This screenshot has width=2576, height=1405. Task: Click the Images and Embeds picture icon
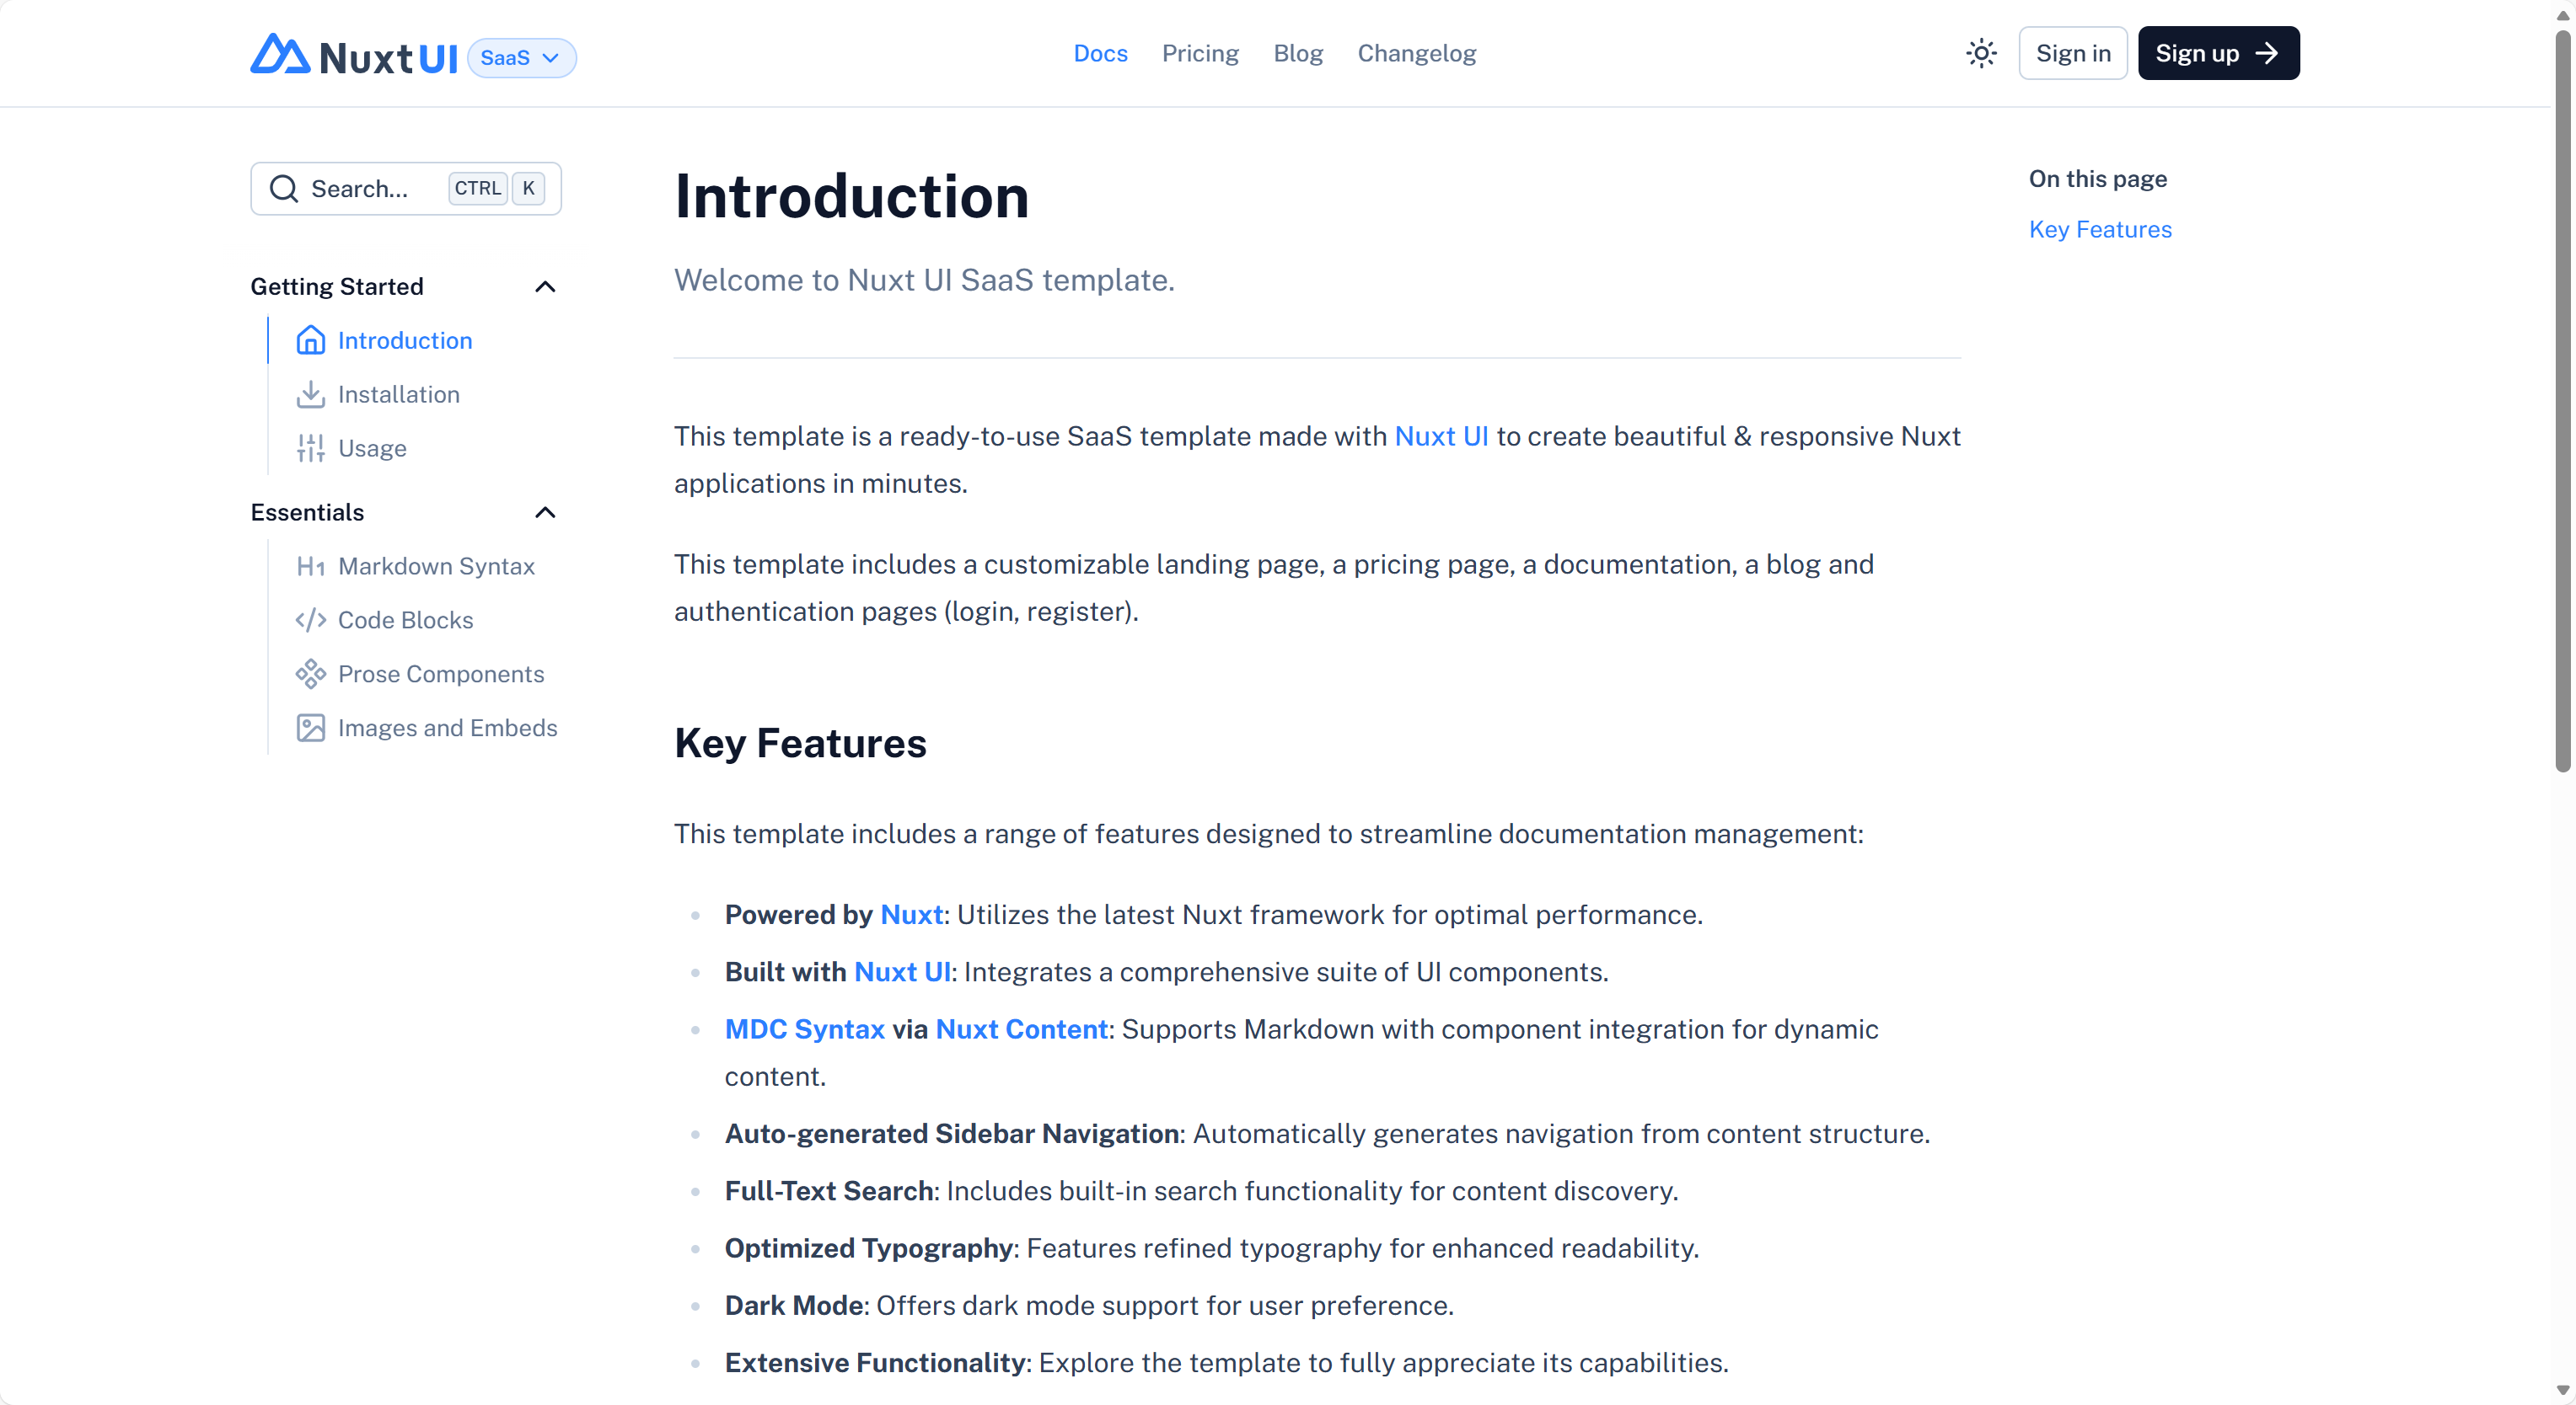coord(311,728)
